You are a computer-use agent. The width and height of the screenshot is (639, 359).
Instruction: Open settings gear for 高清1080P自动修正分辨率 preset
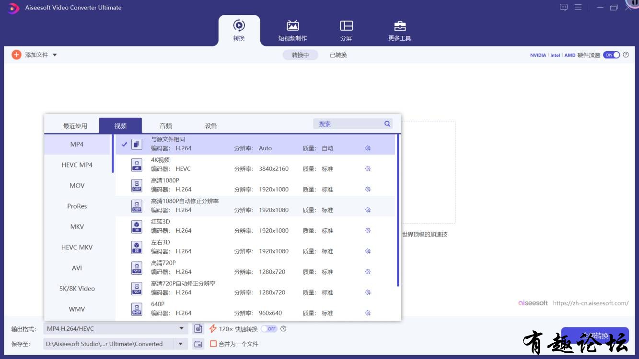[x=368, y=210]
